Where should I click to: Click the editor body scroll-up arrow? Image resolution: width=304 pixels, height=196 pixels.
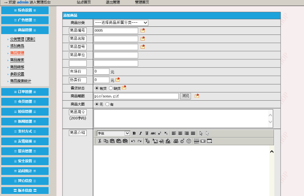[x=272, y=151]
